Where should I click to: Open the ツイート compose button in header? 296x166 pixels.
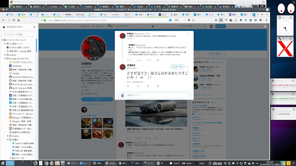[221, 26]
